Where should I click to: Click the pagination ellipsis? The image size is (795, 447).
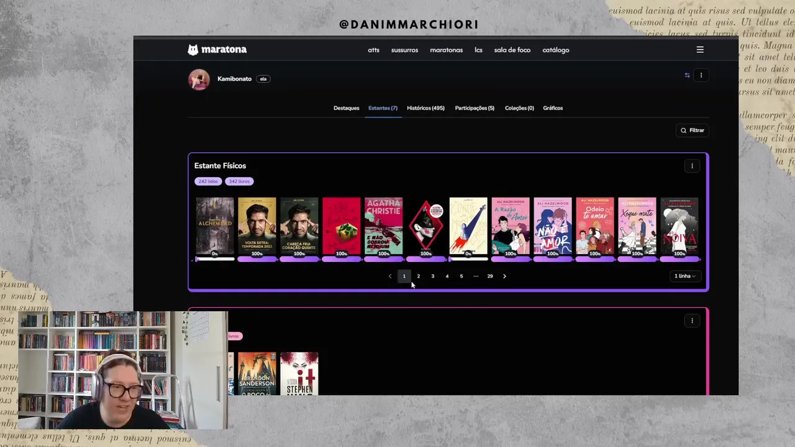pos(476,276)
